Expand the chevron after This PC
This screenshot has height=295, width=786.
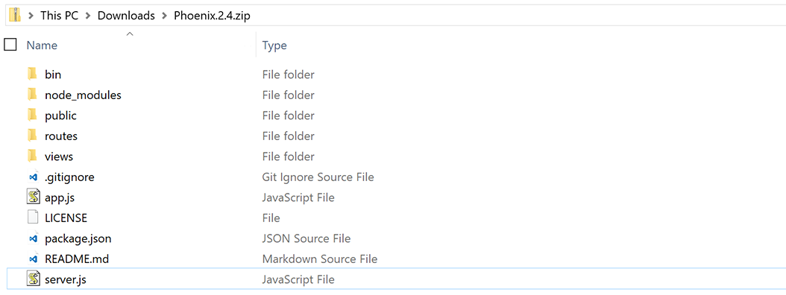(88, 16)
